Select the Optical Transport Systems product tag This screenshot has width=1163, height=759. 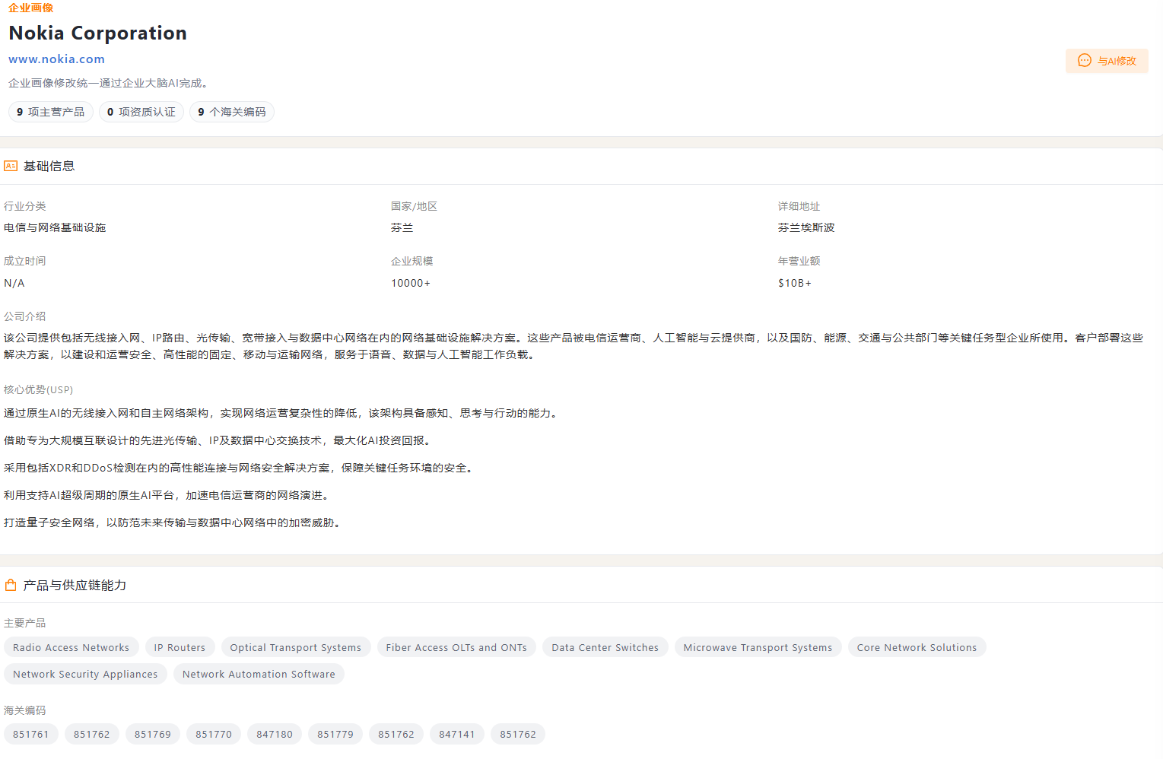pyautogui.click(x=296, y=647)
